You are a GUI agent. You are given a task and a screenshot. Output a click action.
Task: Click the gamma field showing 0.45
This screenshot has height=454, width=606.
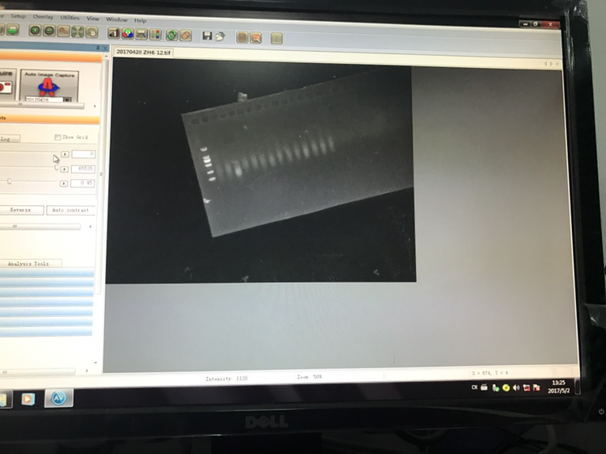pyautogui.click(x=82, y=183)
